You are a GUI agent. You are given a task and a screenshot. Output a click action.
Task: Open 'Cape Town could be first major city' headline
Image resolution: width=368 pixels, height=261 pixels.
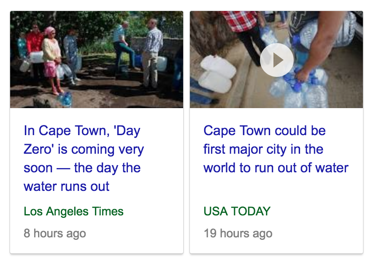[x=276, y=149]
